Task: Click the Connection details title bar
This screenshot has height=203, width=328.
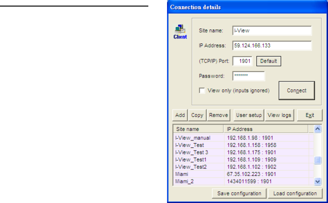Action: 248,7
